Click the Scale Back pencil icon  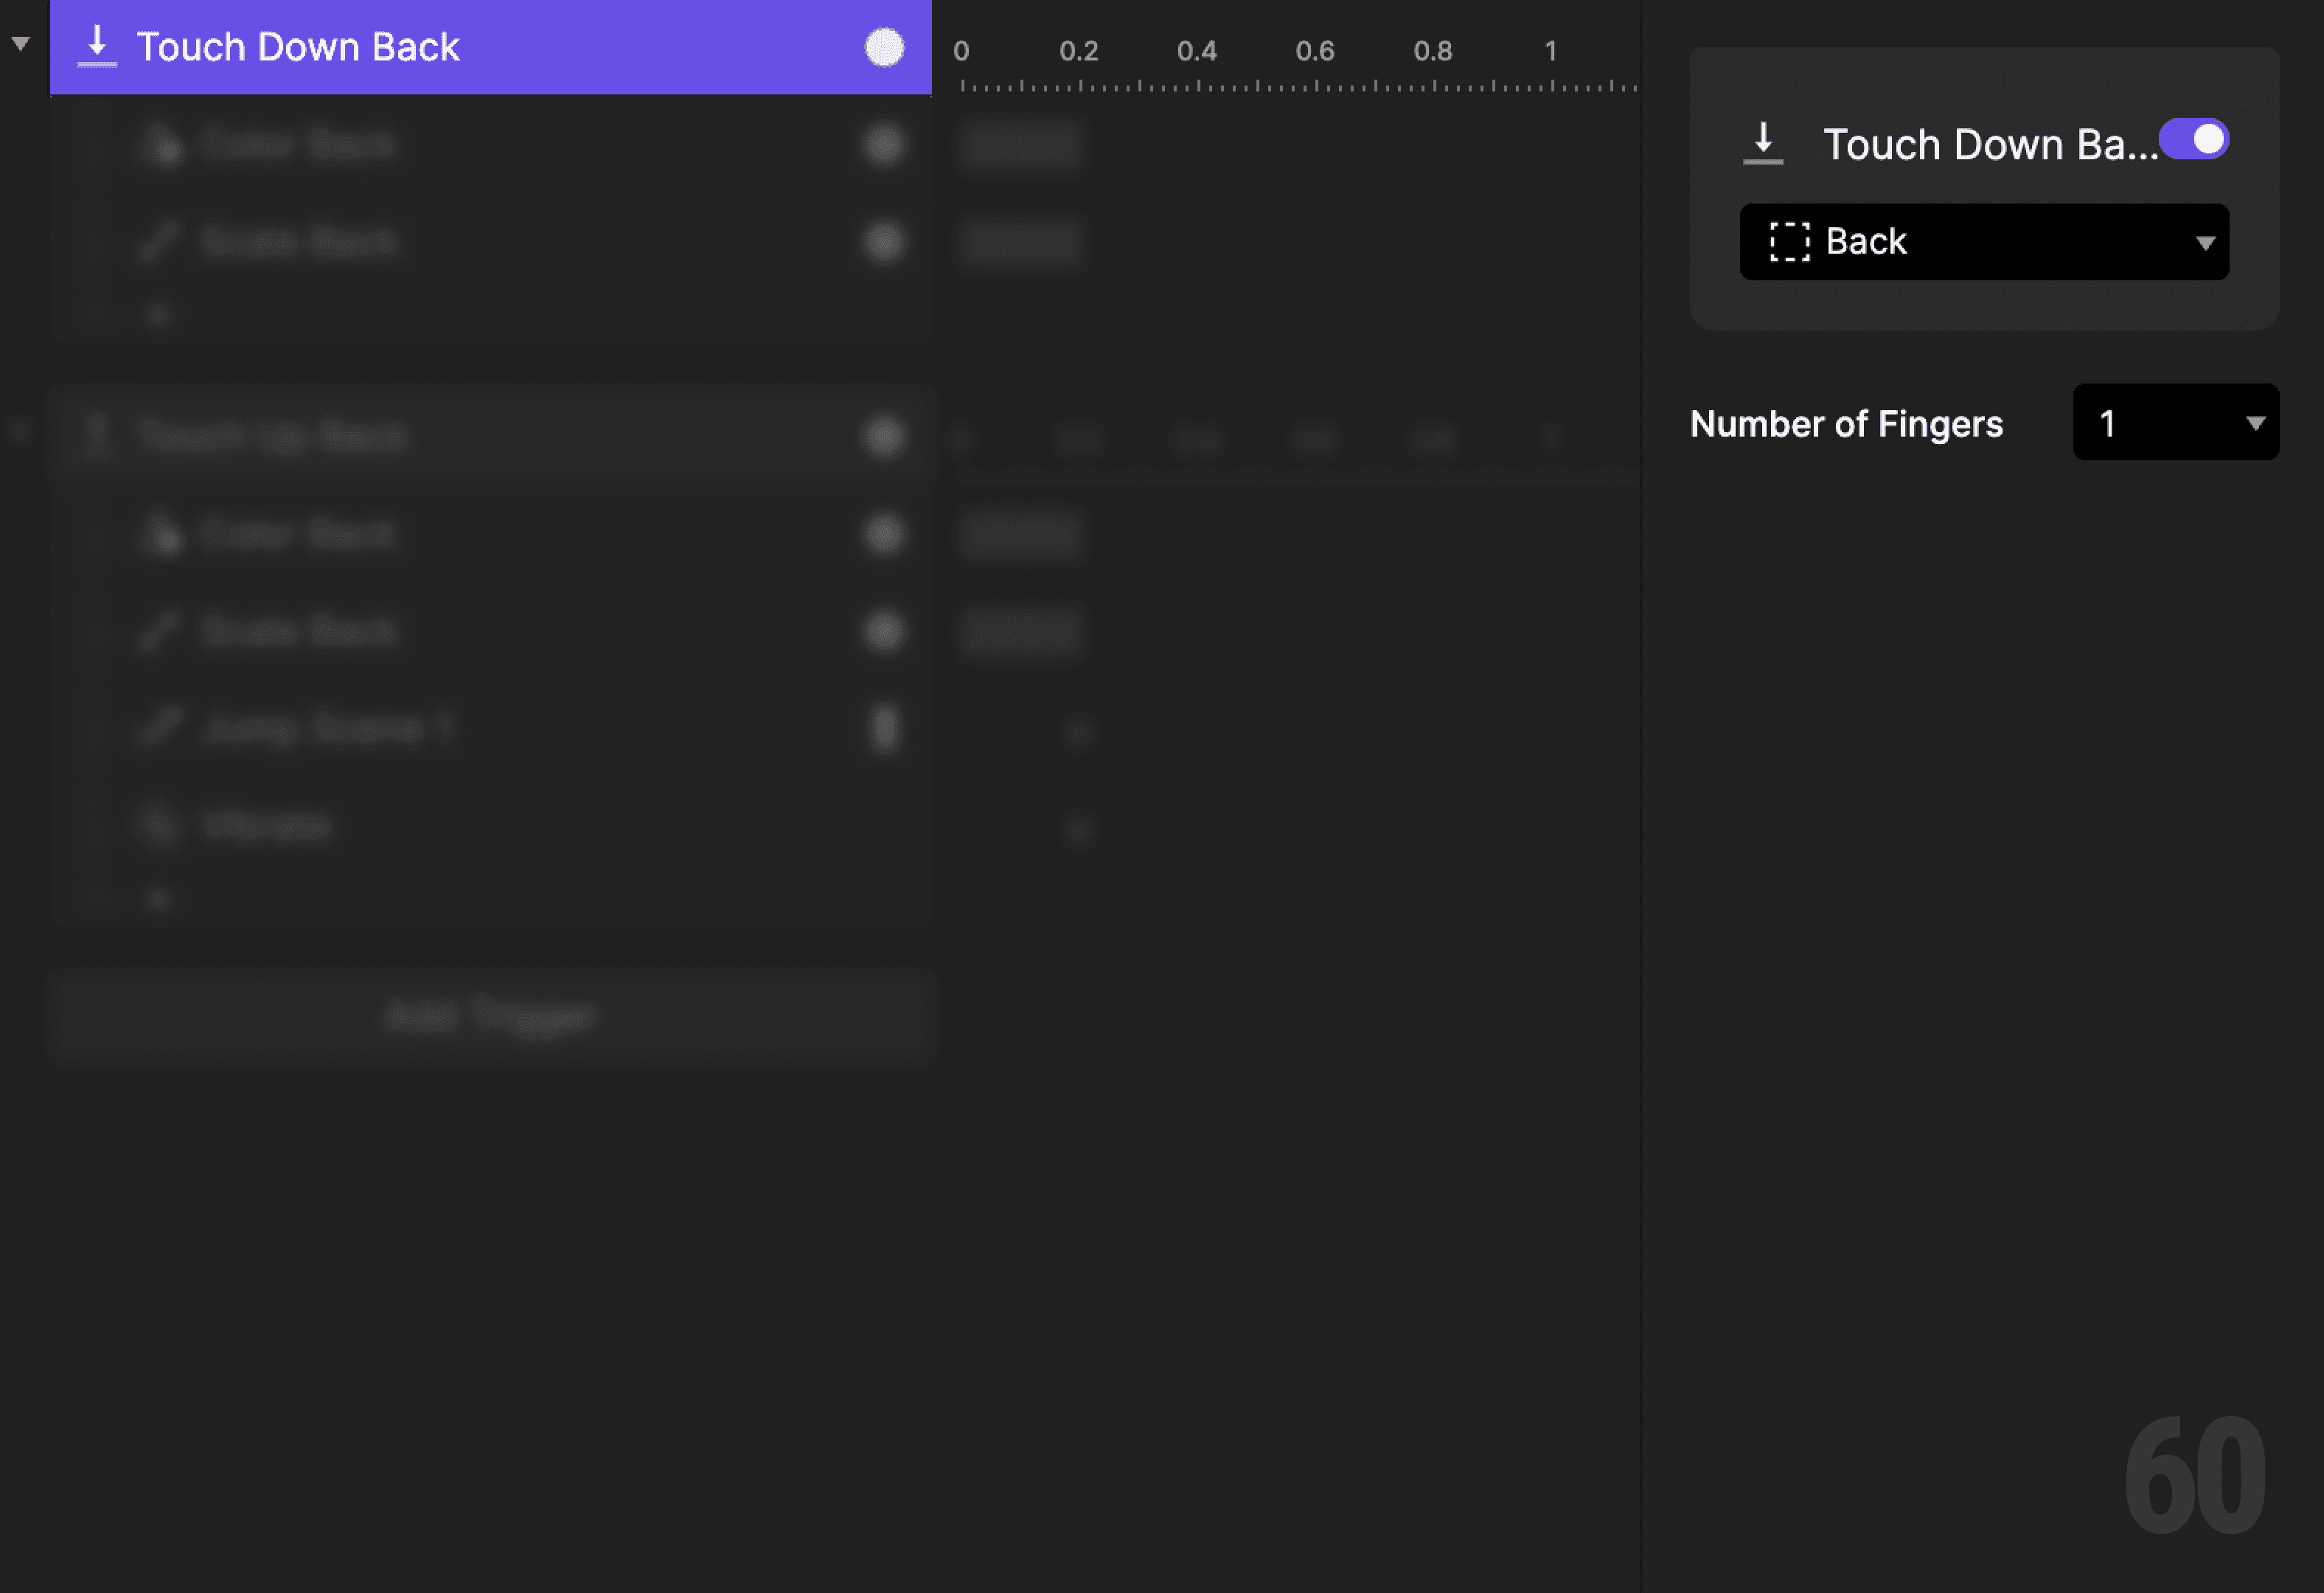pyautogui.click(x=160, y=240)
